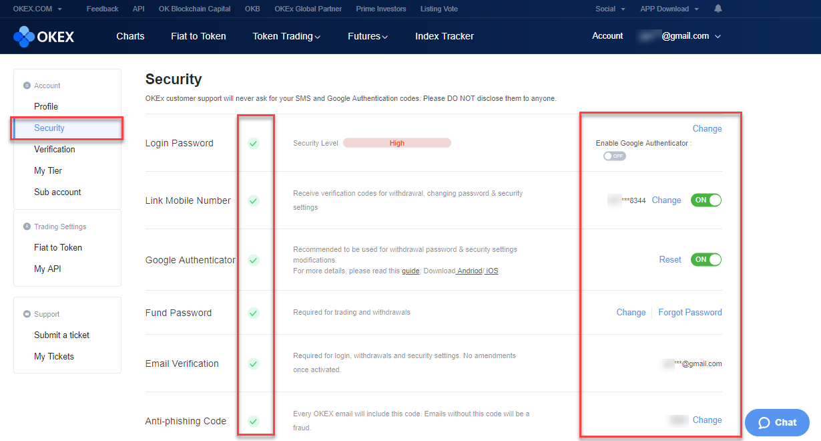This screenshot has width=821, height=441.
Task: Click Change for Anti-phishing Code
Action: (707, 420)
